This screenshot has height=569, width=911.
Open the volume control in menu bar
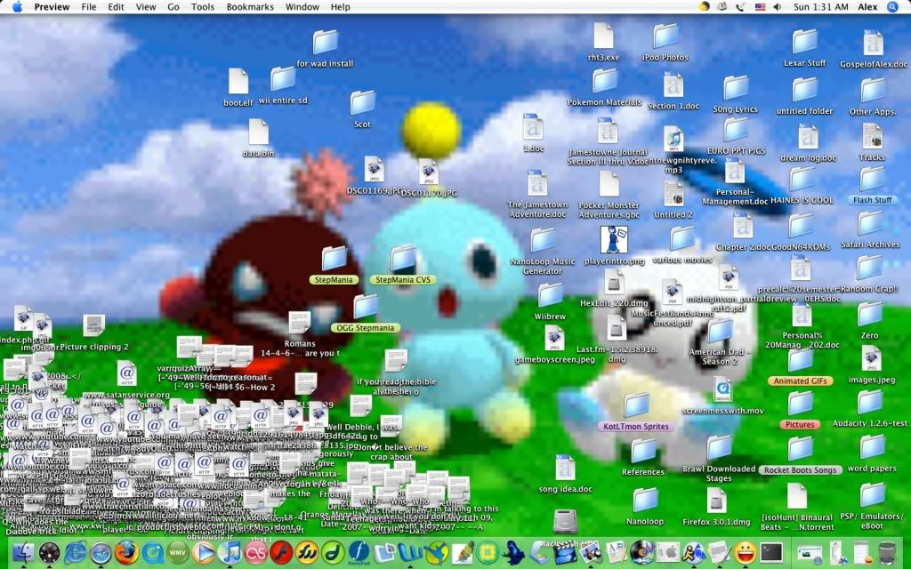(x=778, y=7)
